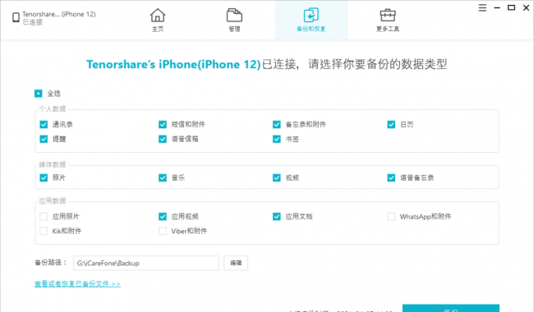Toggle the 全选 select-all checkbox

[x=38, y=94]
